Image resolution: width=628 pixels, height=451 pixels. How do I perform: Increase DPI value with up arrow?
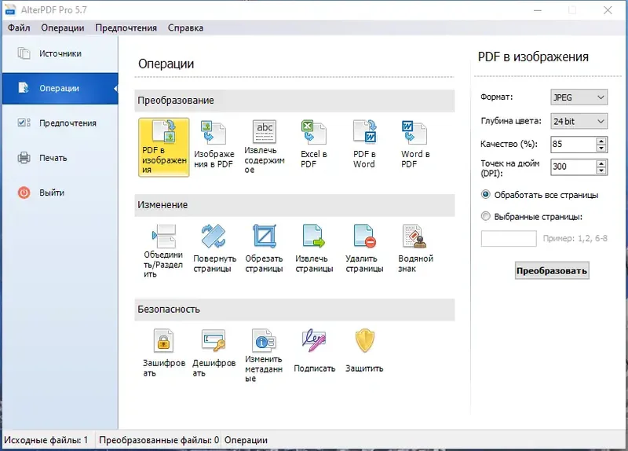[x=601, y=163]
